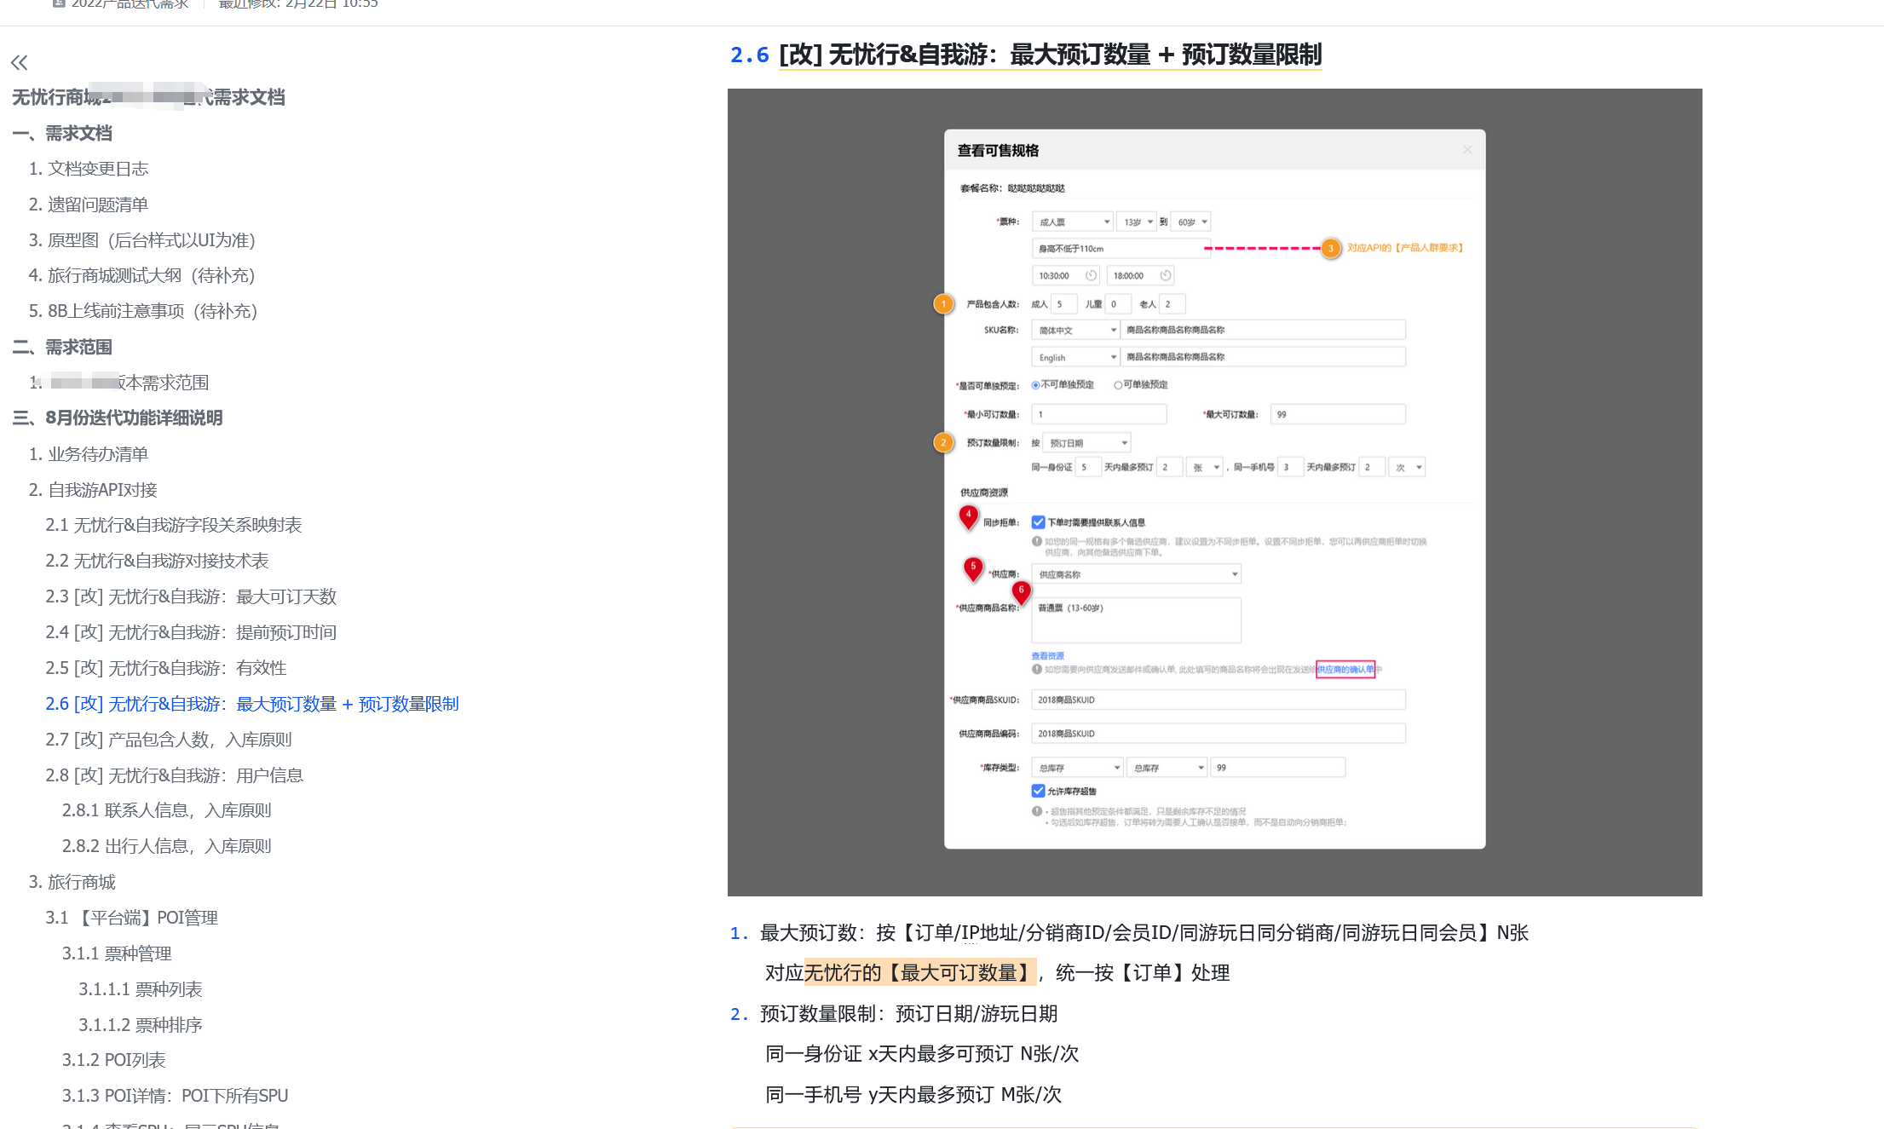
Task: Open 3.1.1 票种管理 in outline
Action: click(x=117, y=953)
